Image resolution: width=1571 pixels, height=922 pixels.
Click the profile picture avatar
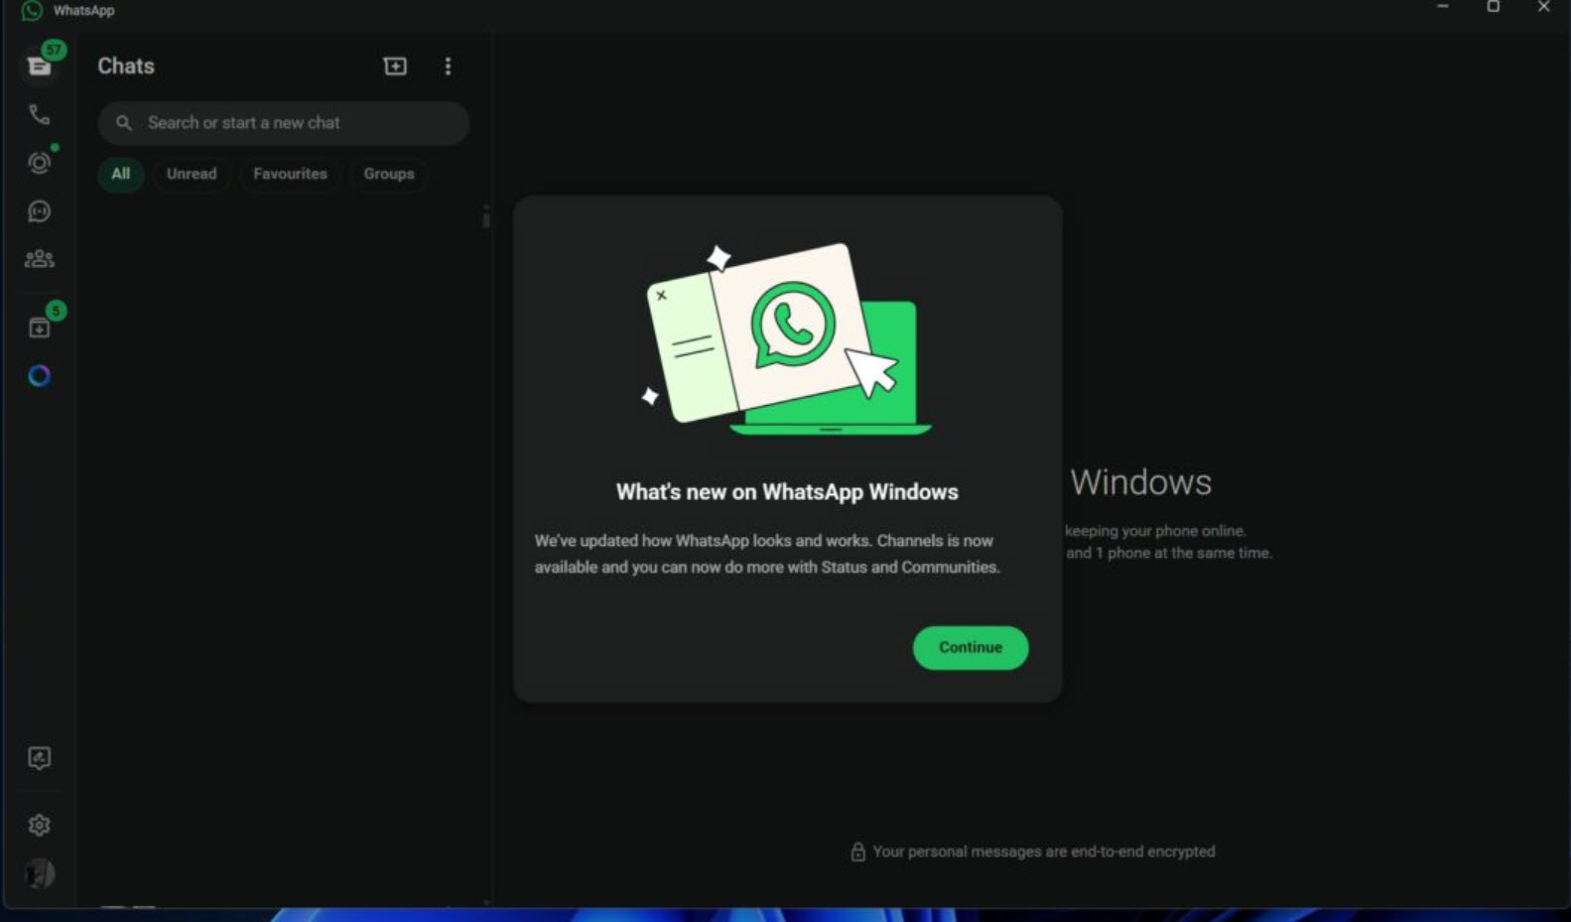[x=40, y=873]
